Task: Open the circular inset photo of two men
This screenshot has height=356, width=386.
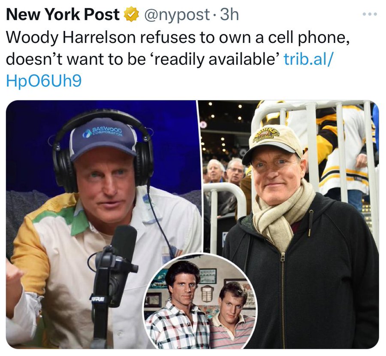Action: click(x=200, y=301)
